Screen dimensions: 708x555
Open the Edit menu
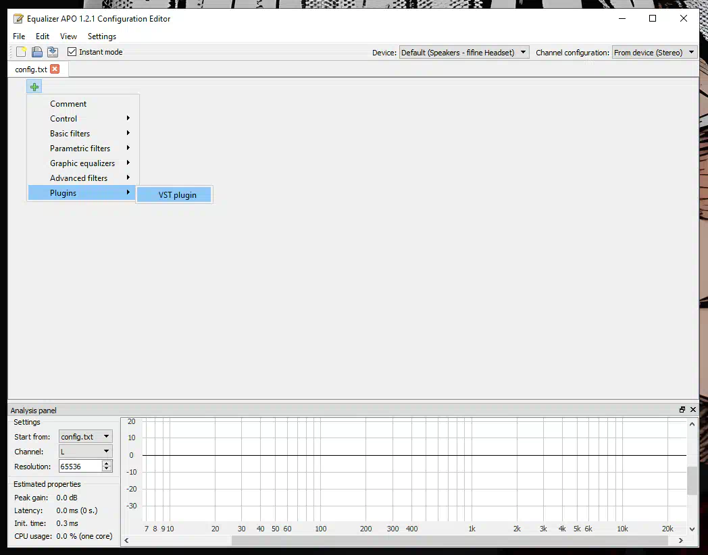click(x=43, y=36)
